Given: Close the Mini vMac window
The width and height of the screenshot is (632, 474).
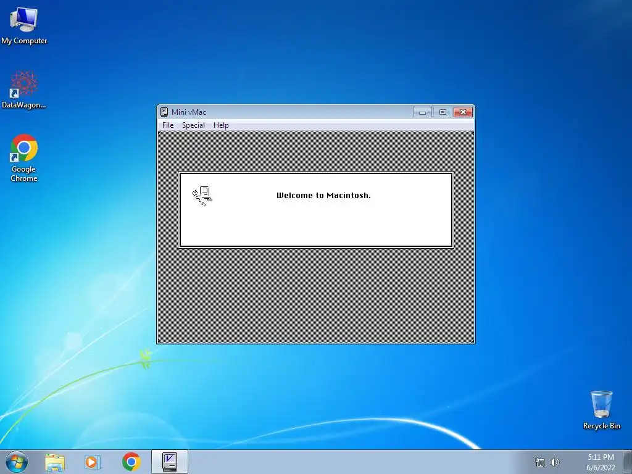Looking at the screenshot, I should 463,112.
